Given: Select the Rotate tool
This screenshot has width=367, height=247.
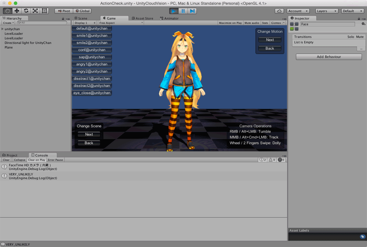Looking at the screenshot, I should pyautogui.click(x=26, y=11).
